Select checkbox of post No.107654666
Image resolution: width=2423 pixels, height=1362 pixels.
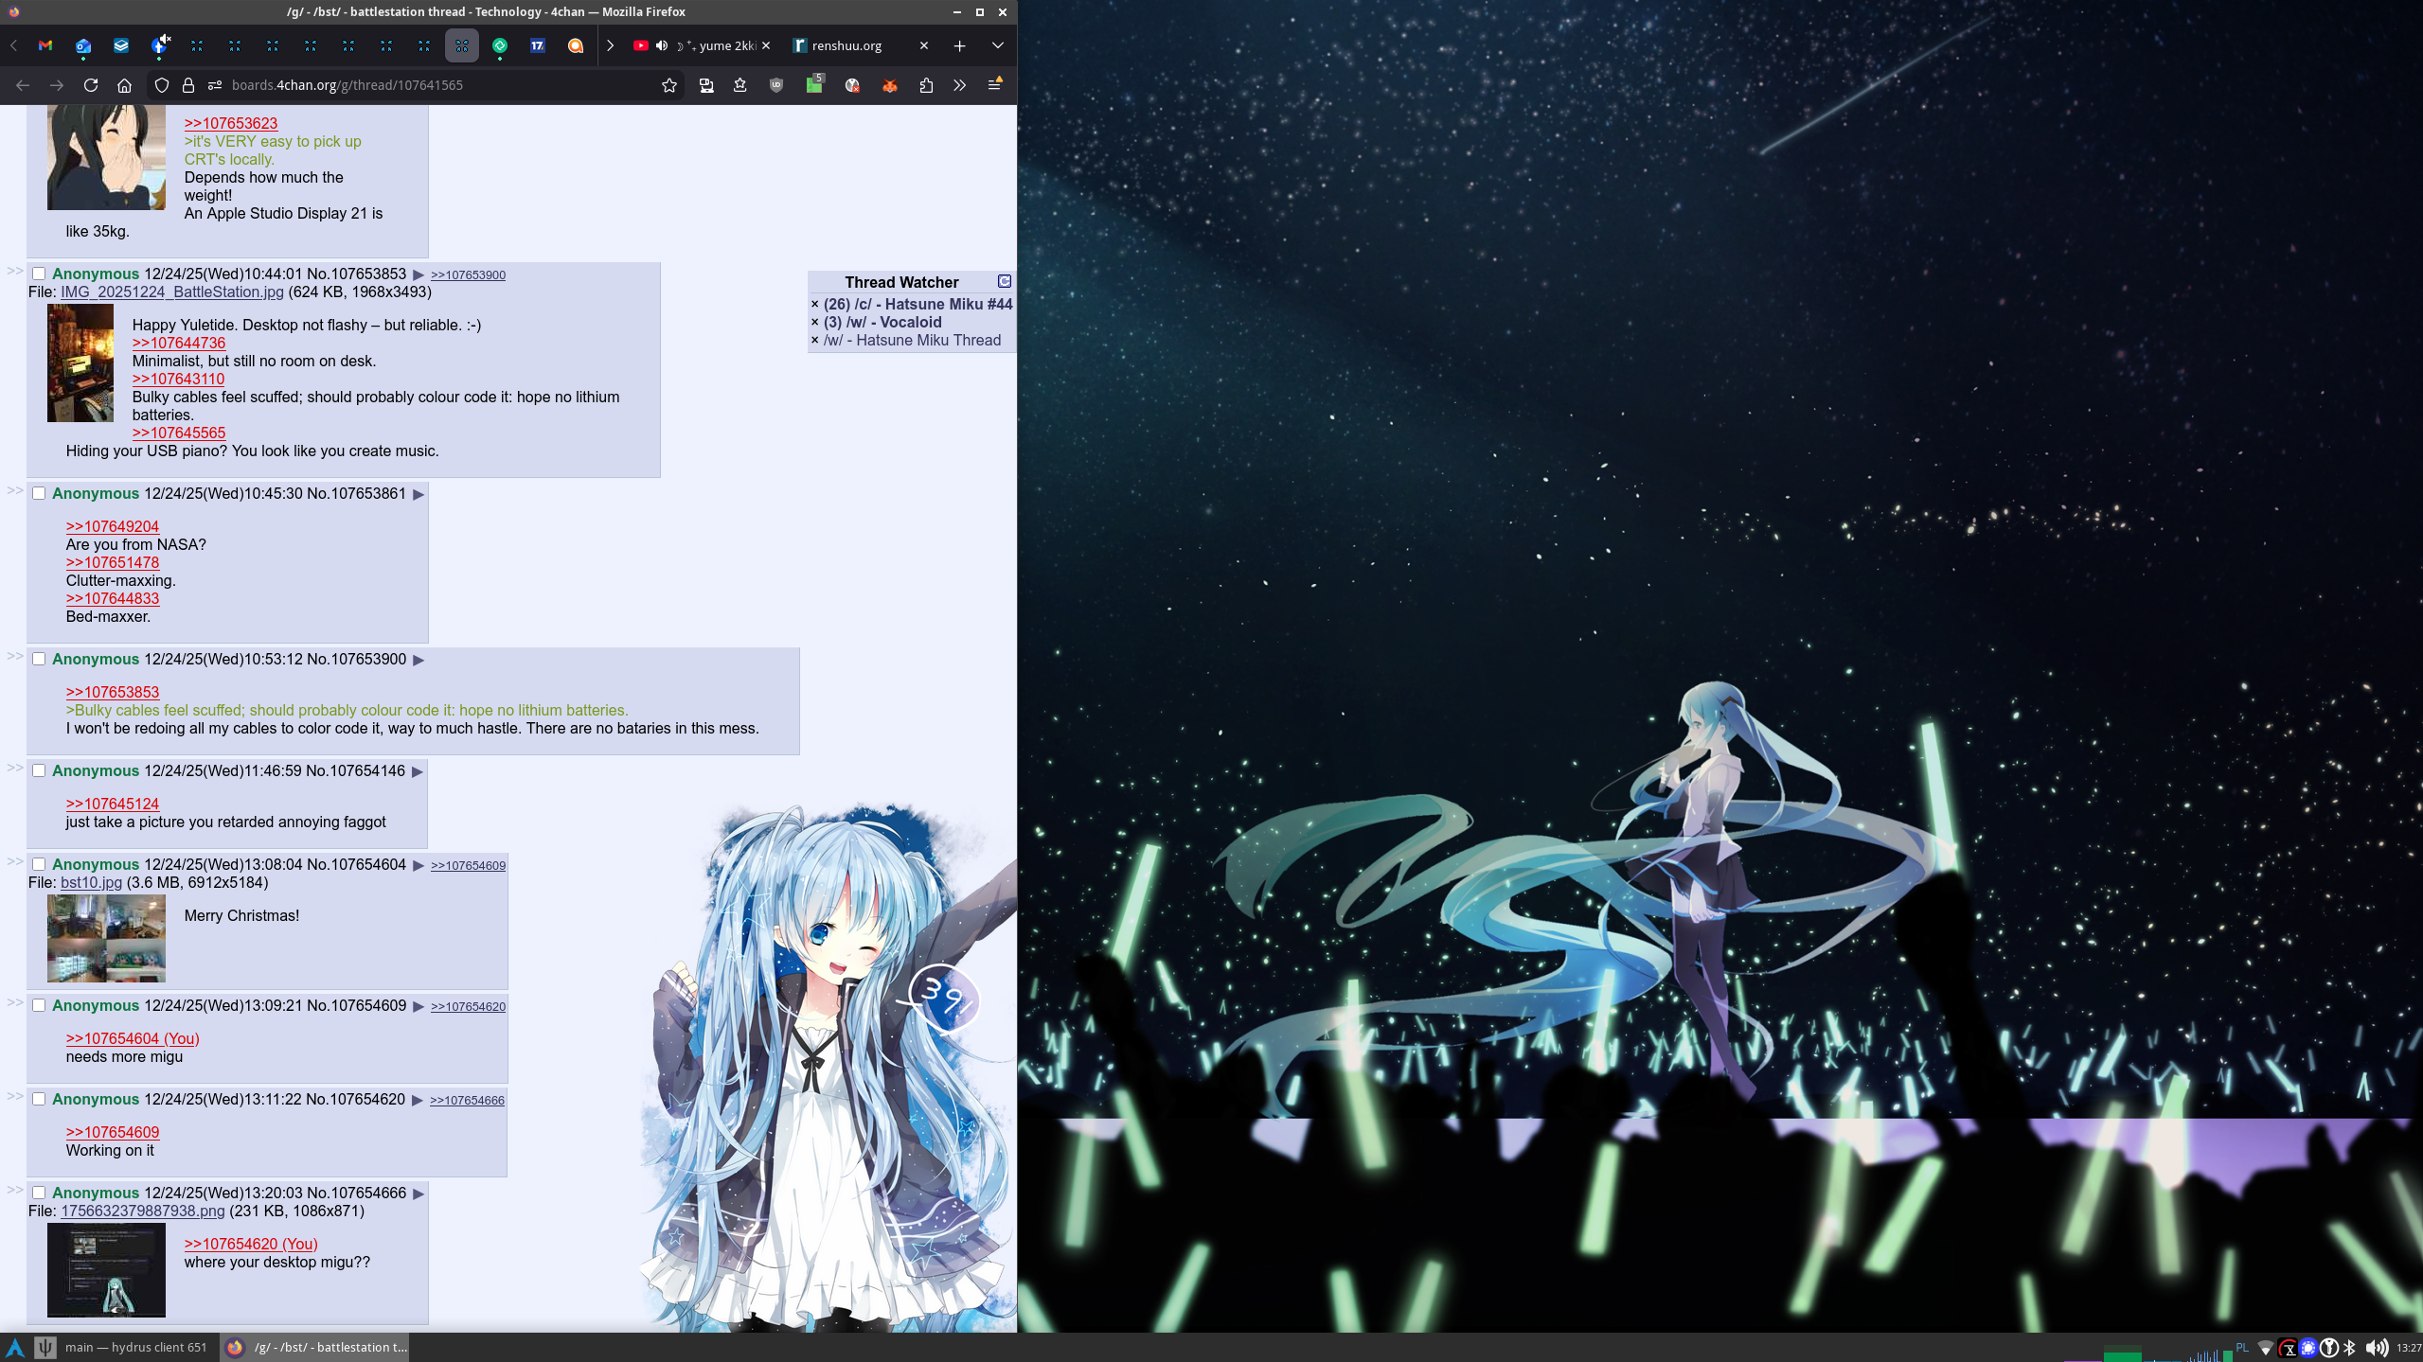[x=39, y=1193]
